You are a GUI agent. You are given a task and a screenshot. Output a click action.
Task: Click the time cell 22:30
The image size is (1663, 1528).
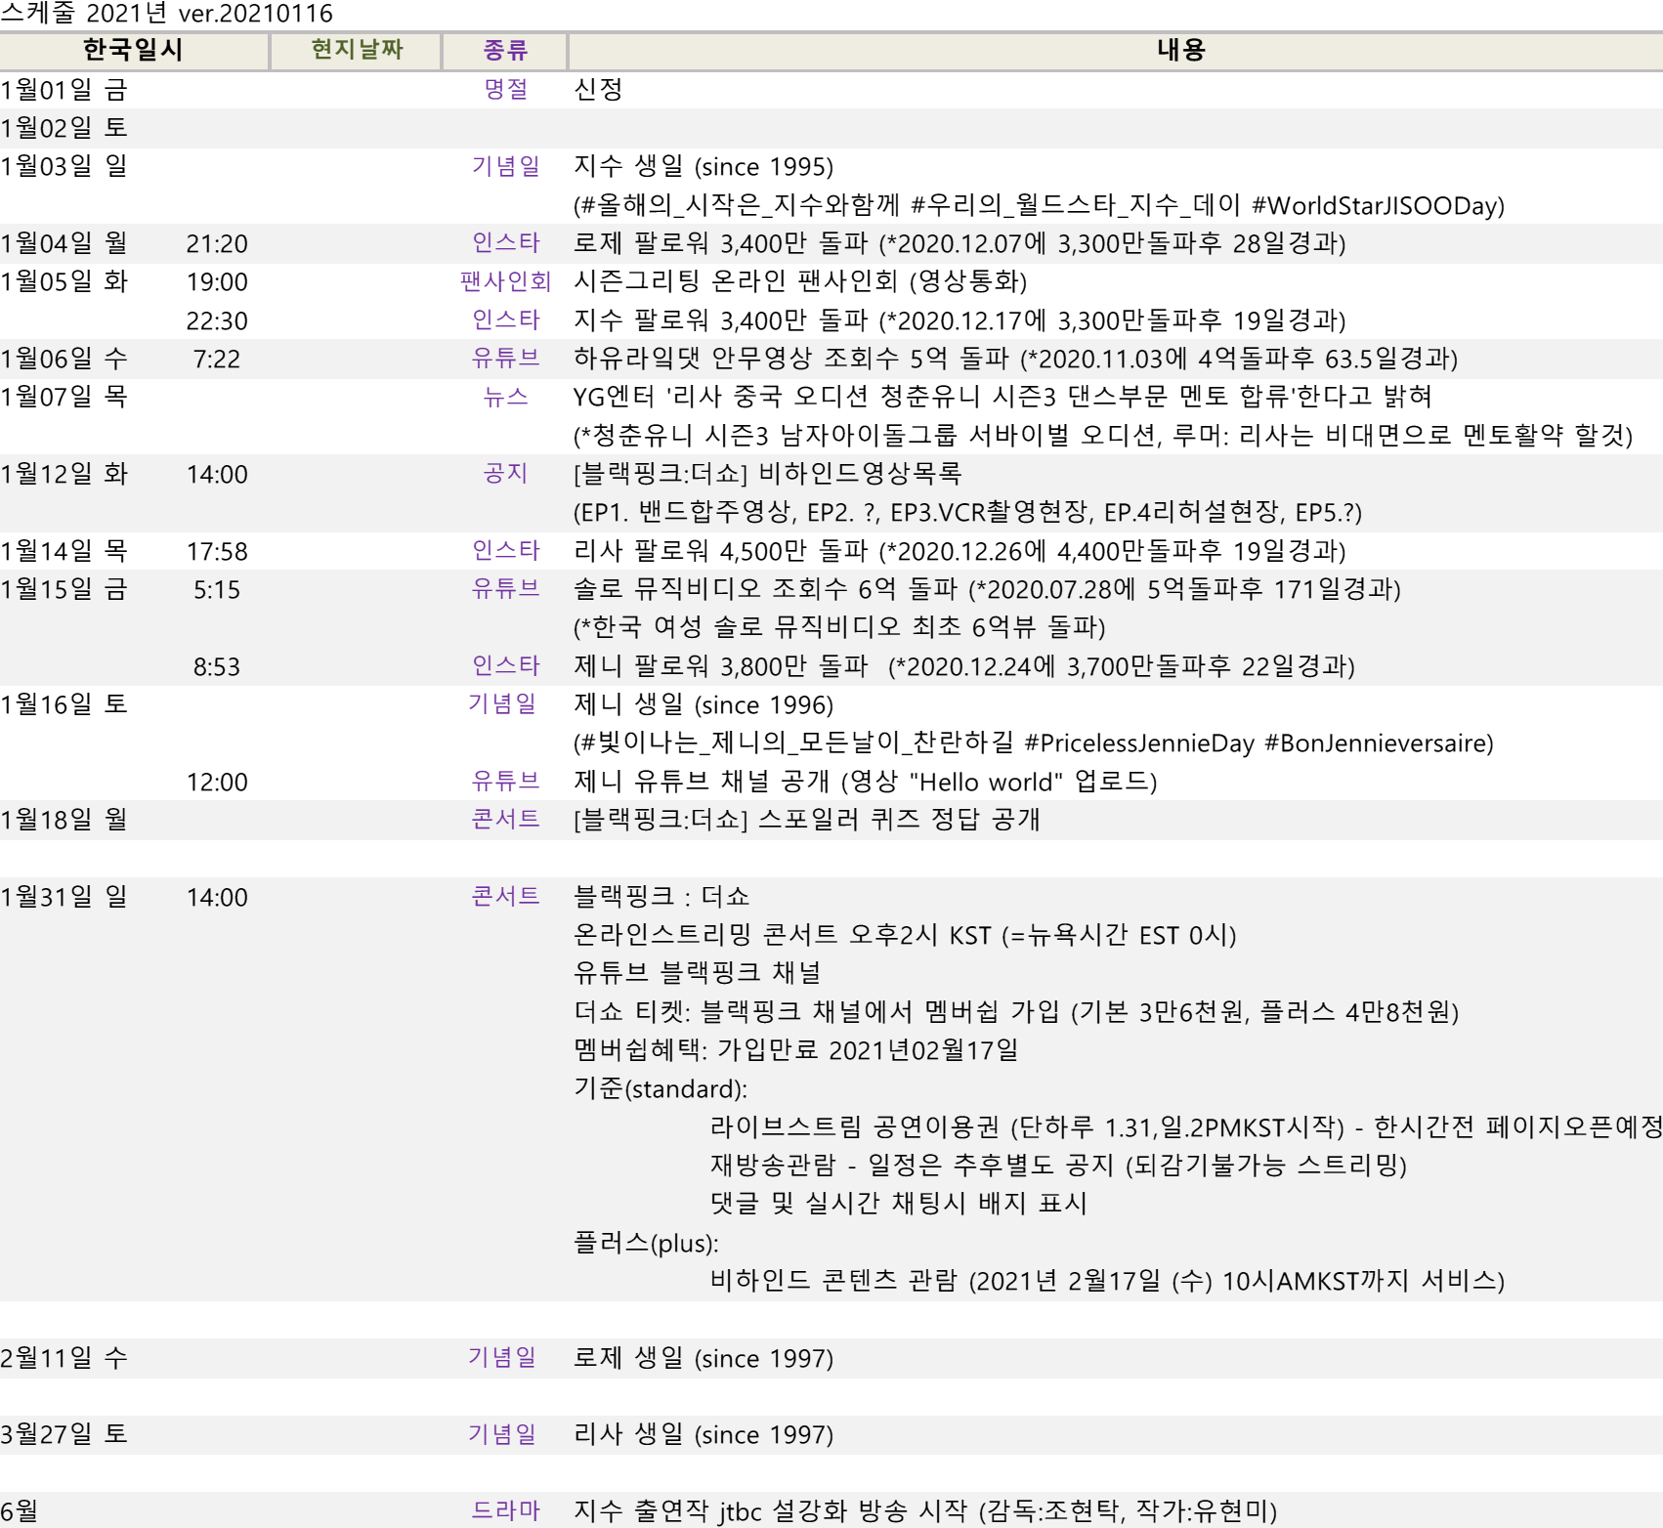tap(217, 320)
